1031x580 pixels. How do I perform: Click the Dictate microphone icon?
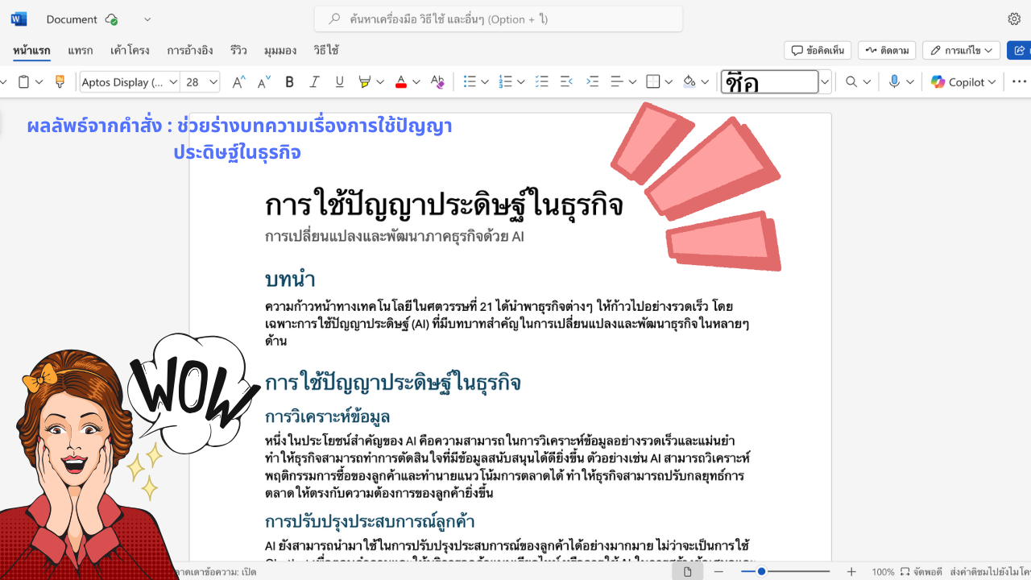(x=894, y=81)
